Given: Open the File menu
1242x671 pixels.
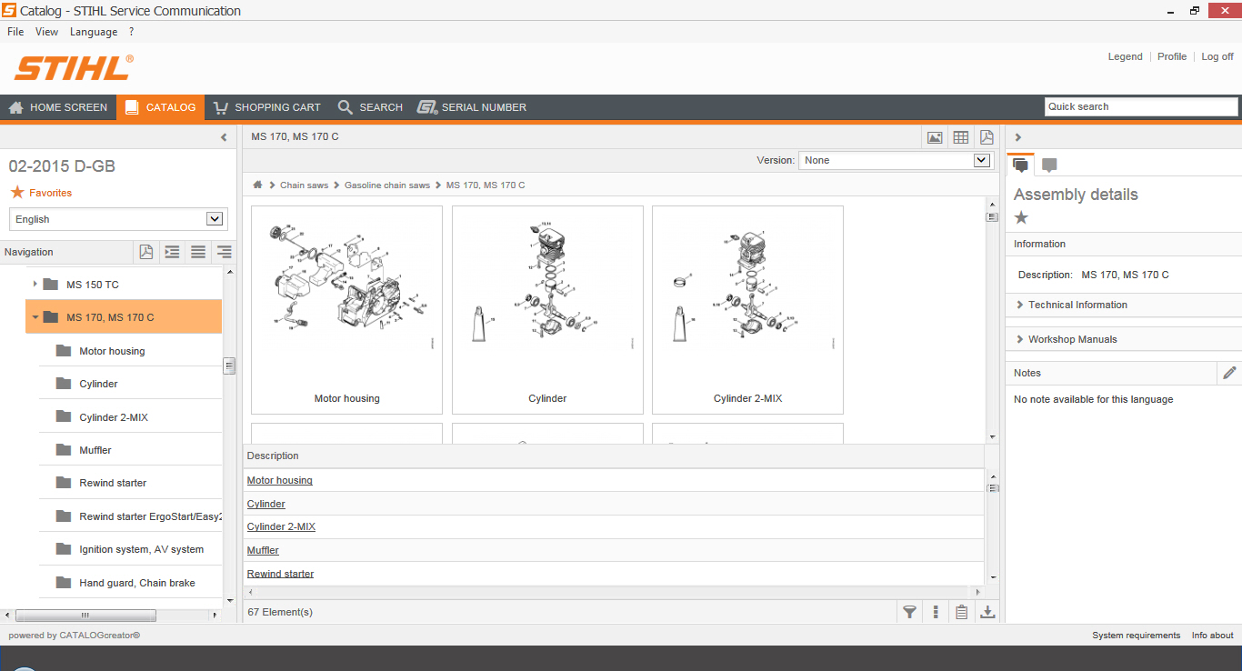Looking at the screenshot, I should 15,32.
